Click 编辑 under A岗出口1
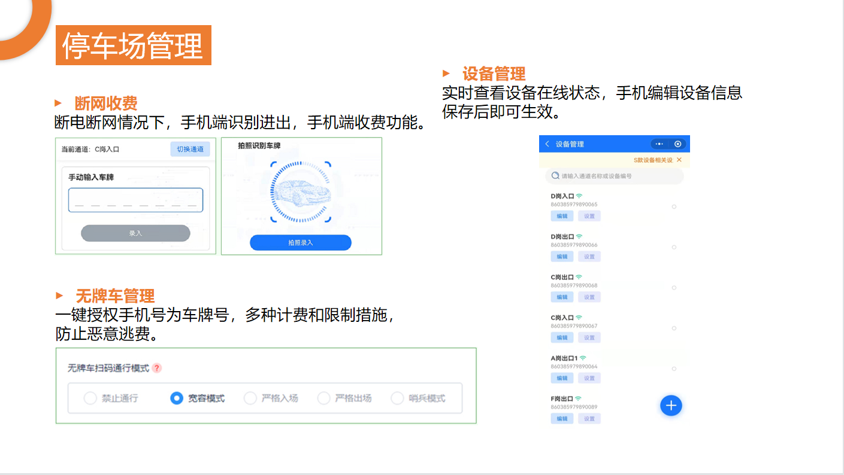The width and height of the screenshot is (844, 475). coord(562,378)
